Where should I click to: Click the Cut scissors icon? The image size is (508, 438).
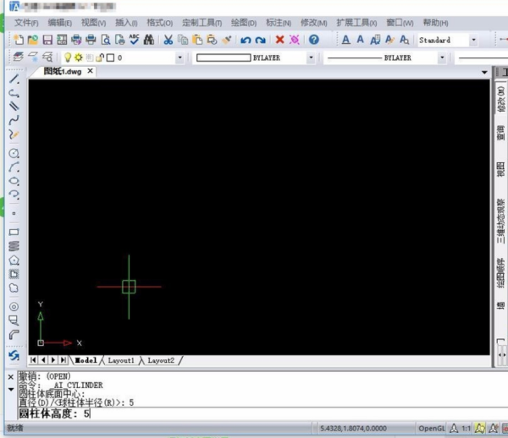(168, 40)
